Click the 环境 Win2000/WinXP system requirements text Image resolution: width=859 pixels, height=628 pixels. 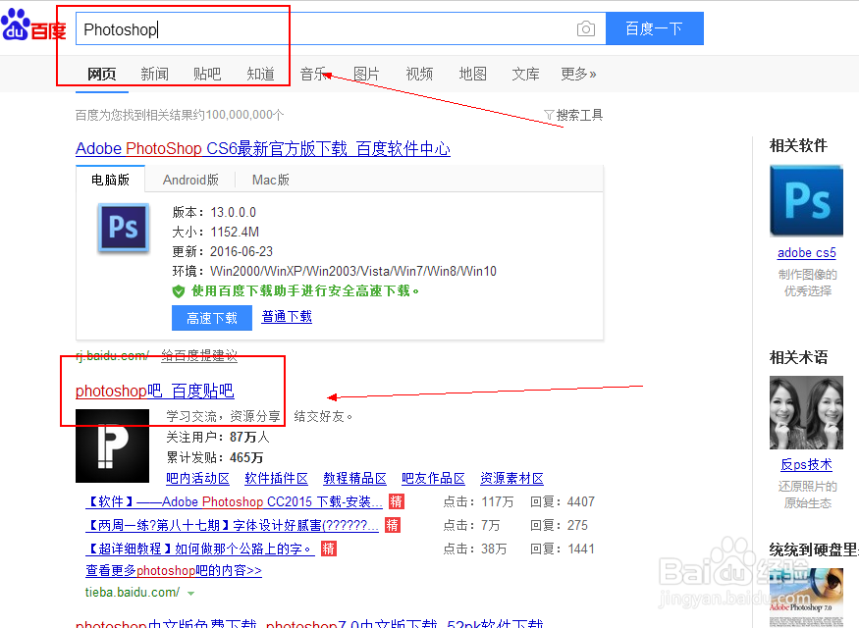click(x=334, y=271)
